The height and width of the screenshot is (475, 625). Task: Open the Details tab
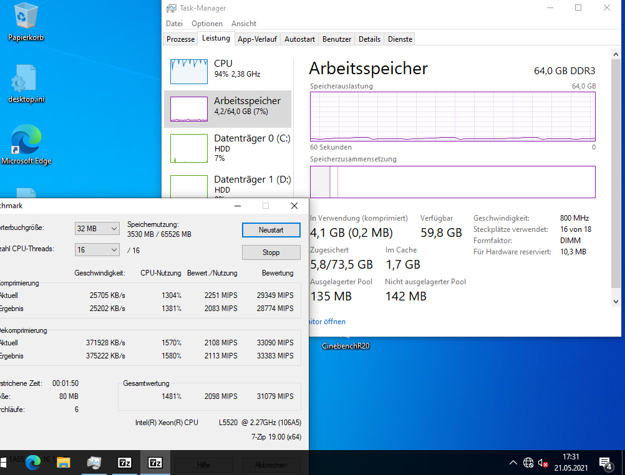[x=369, y=39]
